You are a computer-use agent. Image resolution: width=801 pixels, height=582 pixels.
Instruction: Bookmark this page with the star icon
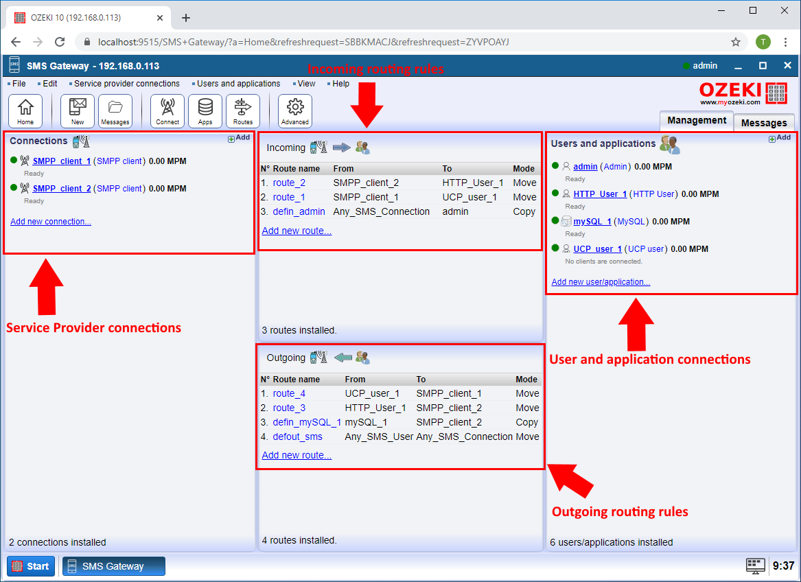coord(736,42)
